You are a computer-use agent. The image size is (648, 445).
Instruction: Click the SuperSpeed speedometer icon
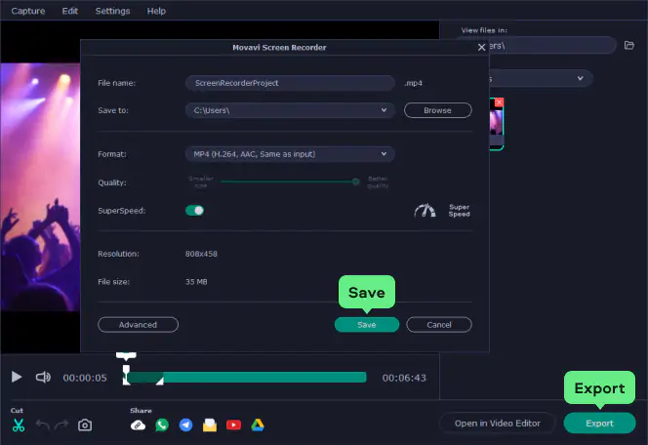[x=425, y=211]
